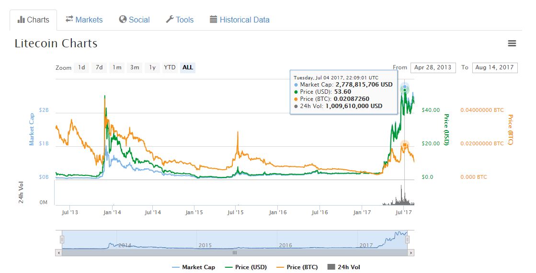Switch to the Markets tab
This screenshot has width=536, height=273.
[84, 20]
